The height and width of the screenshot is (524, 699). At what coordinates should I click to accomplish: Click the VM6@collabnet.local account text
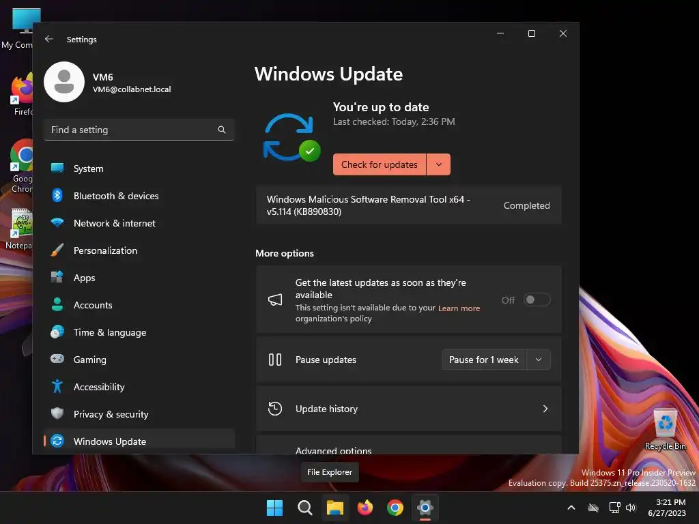132,89
